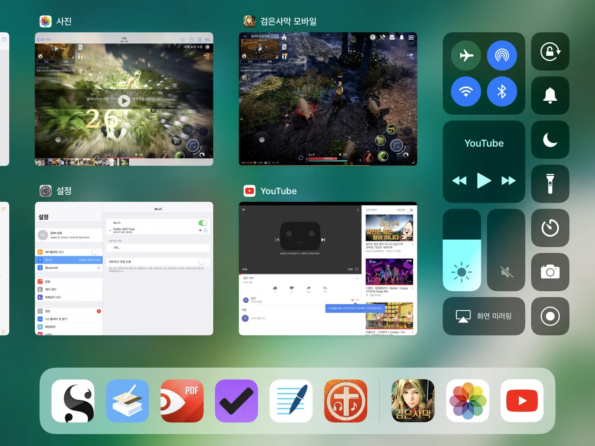Select 디스플레이 및 밝기 row in 설정
Screen dimensions: 595x446
(x=69, y=319)
